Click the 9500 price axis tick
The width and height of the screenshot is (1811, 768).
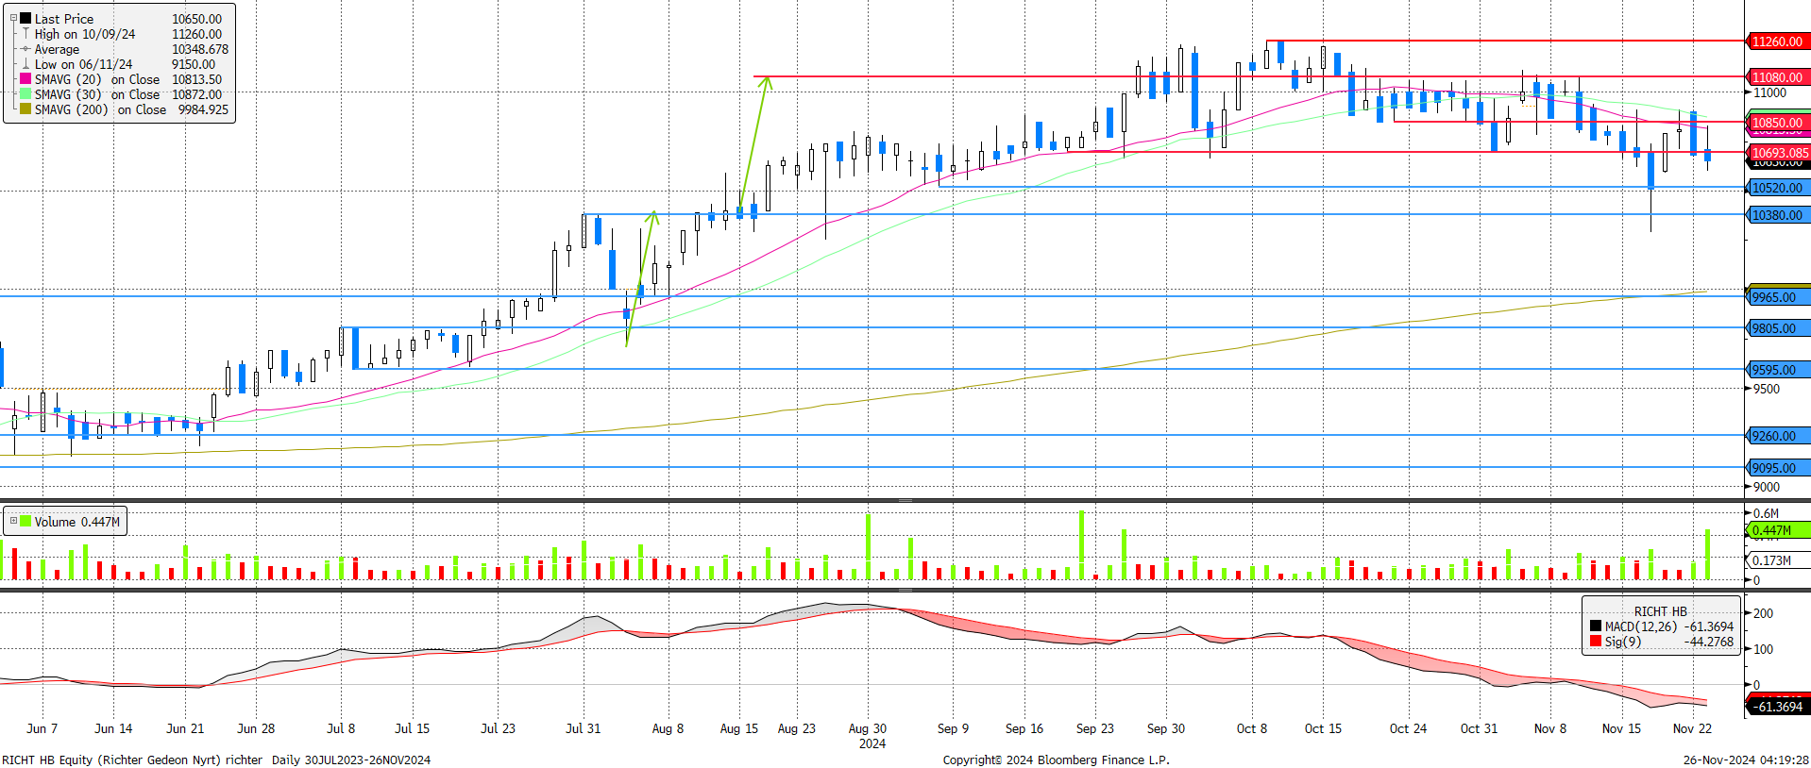pos(1767,389)
